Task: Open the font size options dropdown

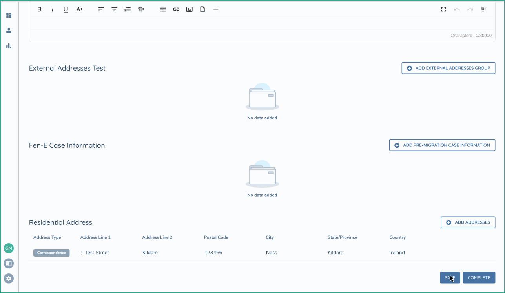Action: (79, 9)
